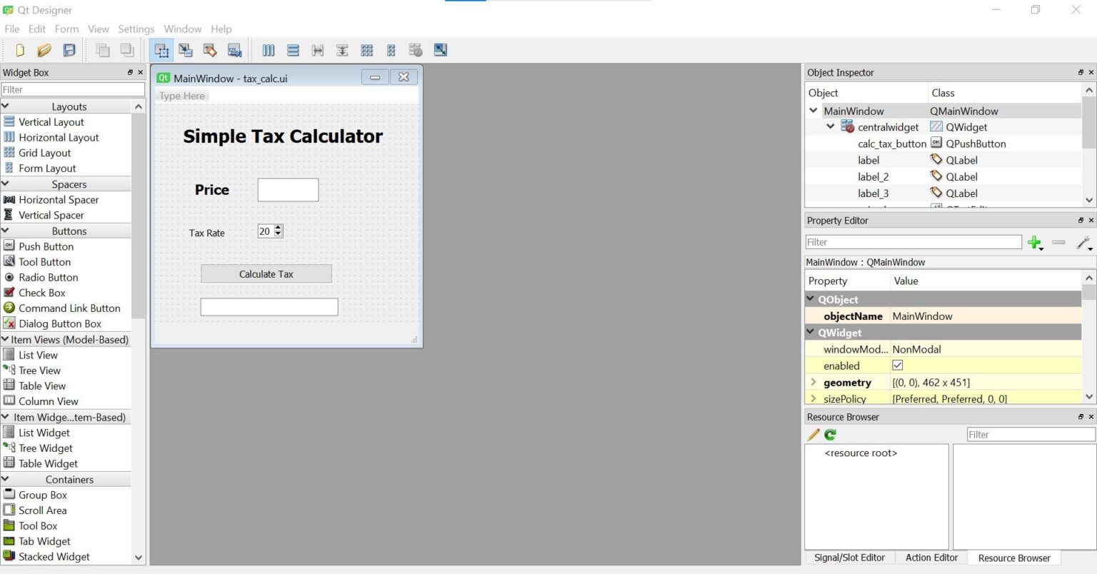Image resolution: width=1097 pixels, height=574 pixels.
Task: Increase the Tax Rate spinner value
Action: [278, 228]
